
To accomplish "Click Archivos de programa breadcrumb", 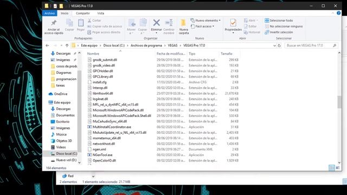I will [x=146, y=45].
